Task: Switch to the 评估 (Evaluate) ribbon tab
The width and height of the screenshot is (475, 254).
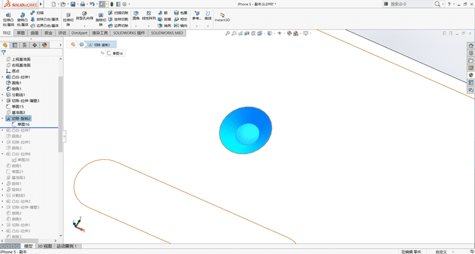Action: [62, 33]
